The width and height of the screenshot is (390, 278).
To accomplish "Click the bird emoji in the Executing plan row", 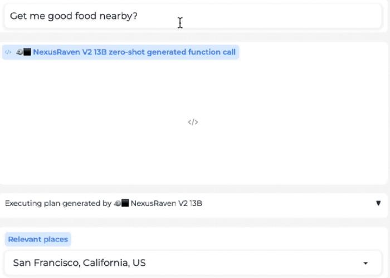I will (118, 203).
